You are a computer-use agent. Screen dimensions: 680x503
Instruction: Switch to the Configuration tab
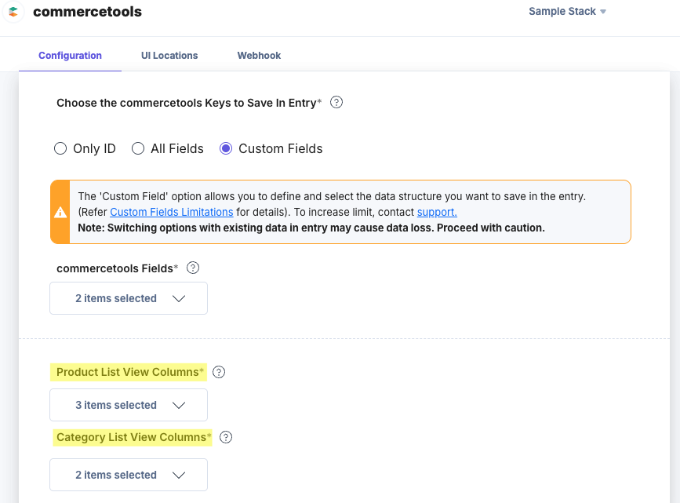(x=71, y=56)
